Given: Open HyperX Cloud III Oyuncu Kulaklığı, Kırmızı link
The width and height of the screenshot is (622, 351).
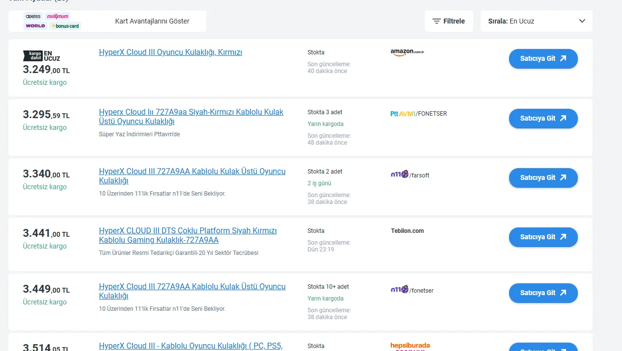Looking at the screenshot, I should pos(170,52).
